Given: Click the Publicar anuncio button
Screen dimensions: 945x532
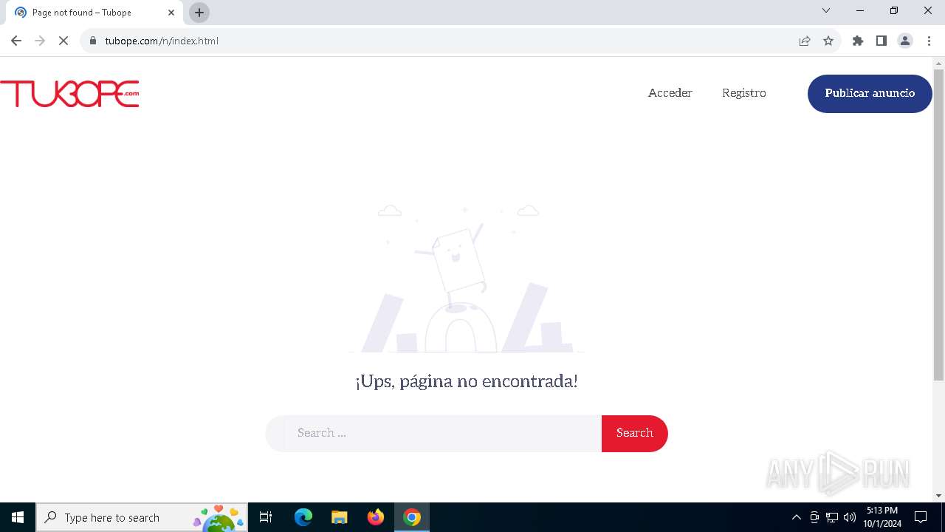Looking at the screenshot, I should 870,93.
